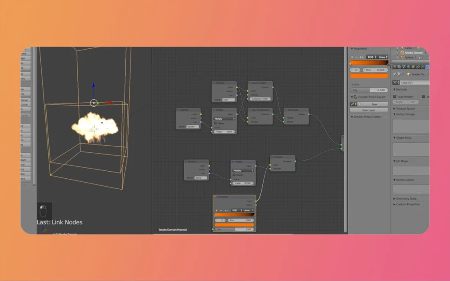Click the Color output socket on ColorRamp node
The height and width of the screenshot is (281, 450).
tap(256, 201)
